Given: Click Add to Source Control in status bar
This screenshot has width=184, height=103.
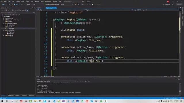Looking at the screenshot, I should 171,98.
